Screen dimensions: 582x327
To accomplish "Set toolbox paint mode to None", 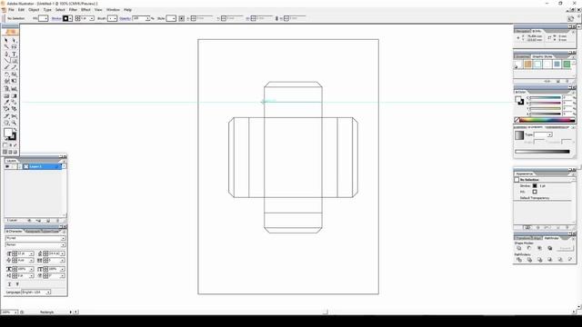I will pos(15,145).
